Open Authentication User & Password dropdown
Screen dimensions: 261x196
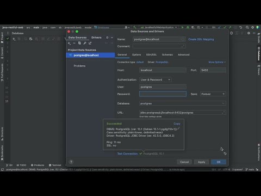[156, 79]
